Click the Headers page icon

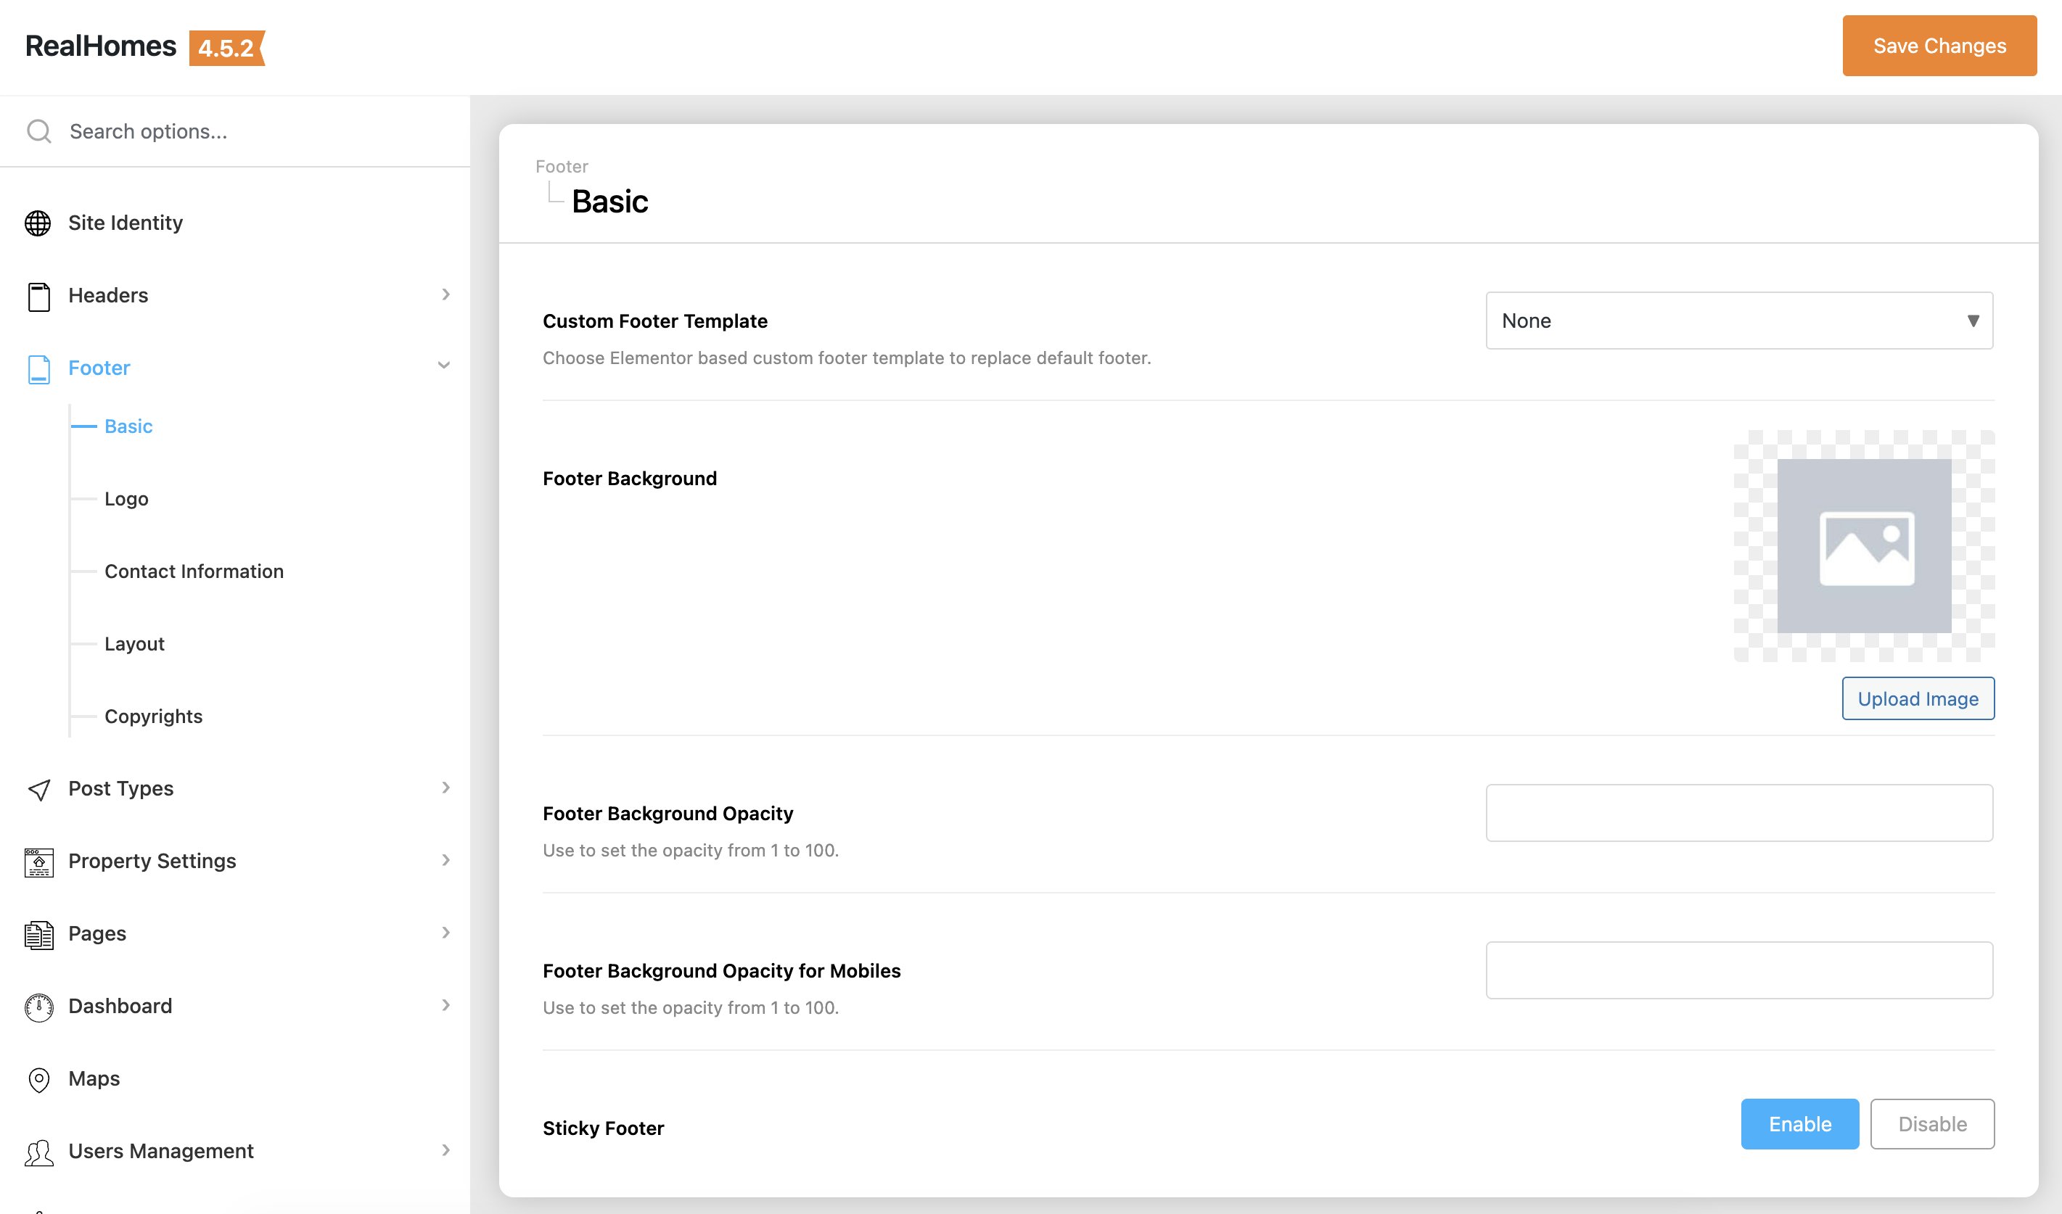click(x=38, y=296)
